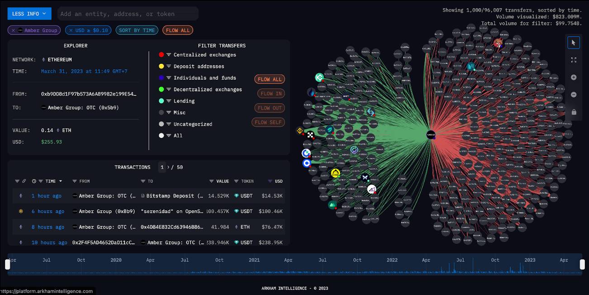This screenshot has height=295, width=589.
Task: Click the Binance yellow diamond node
Action: click(x=299, y=131)
